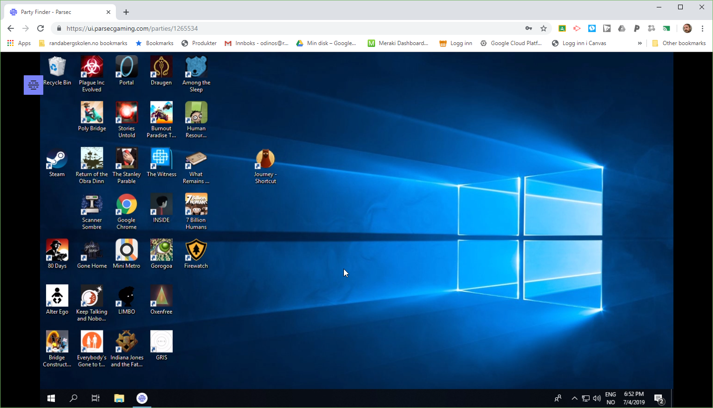Switch ENG NO input language indicator

click(611, 398)
